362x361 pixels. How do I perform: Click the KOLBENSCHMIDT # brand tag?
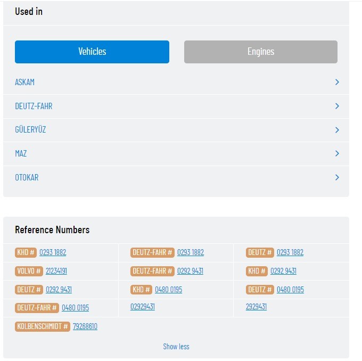click(43, 326)
